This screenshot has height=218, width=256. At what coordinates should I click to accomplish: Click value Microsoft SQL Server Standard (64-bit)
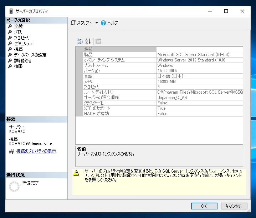point(194,54)
